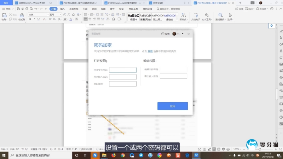Click the 应用 button in password dialog
This screenshot has width=283, height=159.
click(x=172, y=106)
